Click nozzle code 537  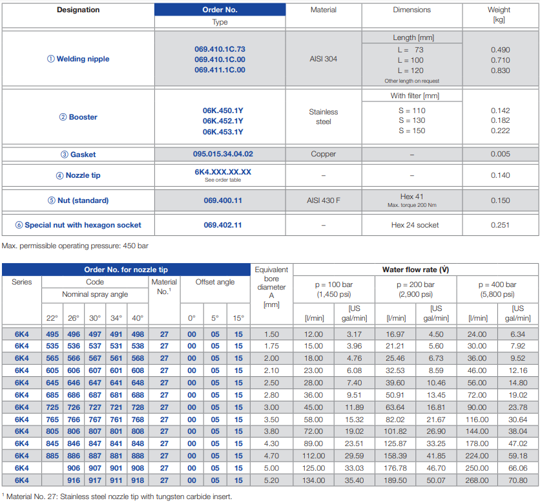pos(95,346)
